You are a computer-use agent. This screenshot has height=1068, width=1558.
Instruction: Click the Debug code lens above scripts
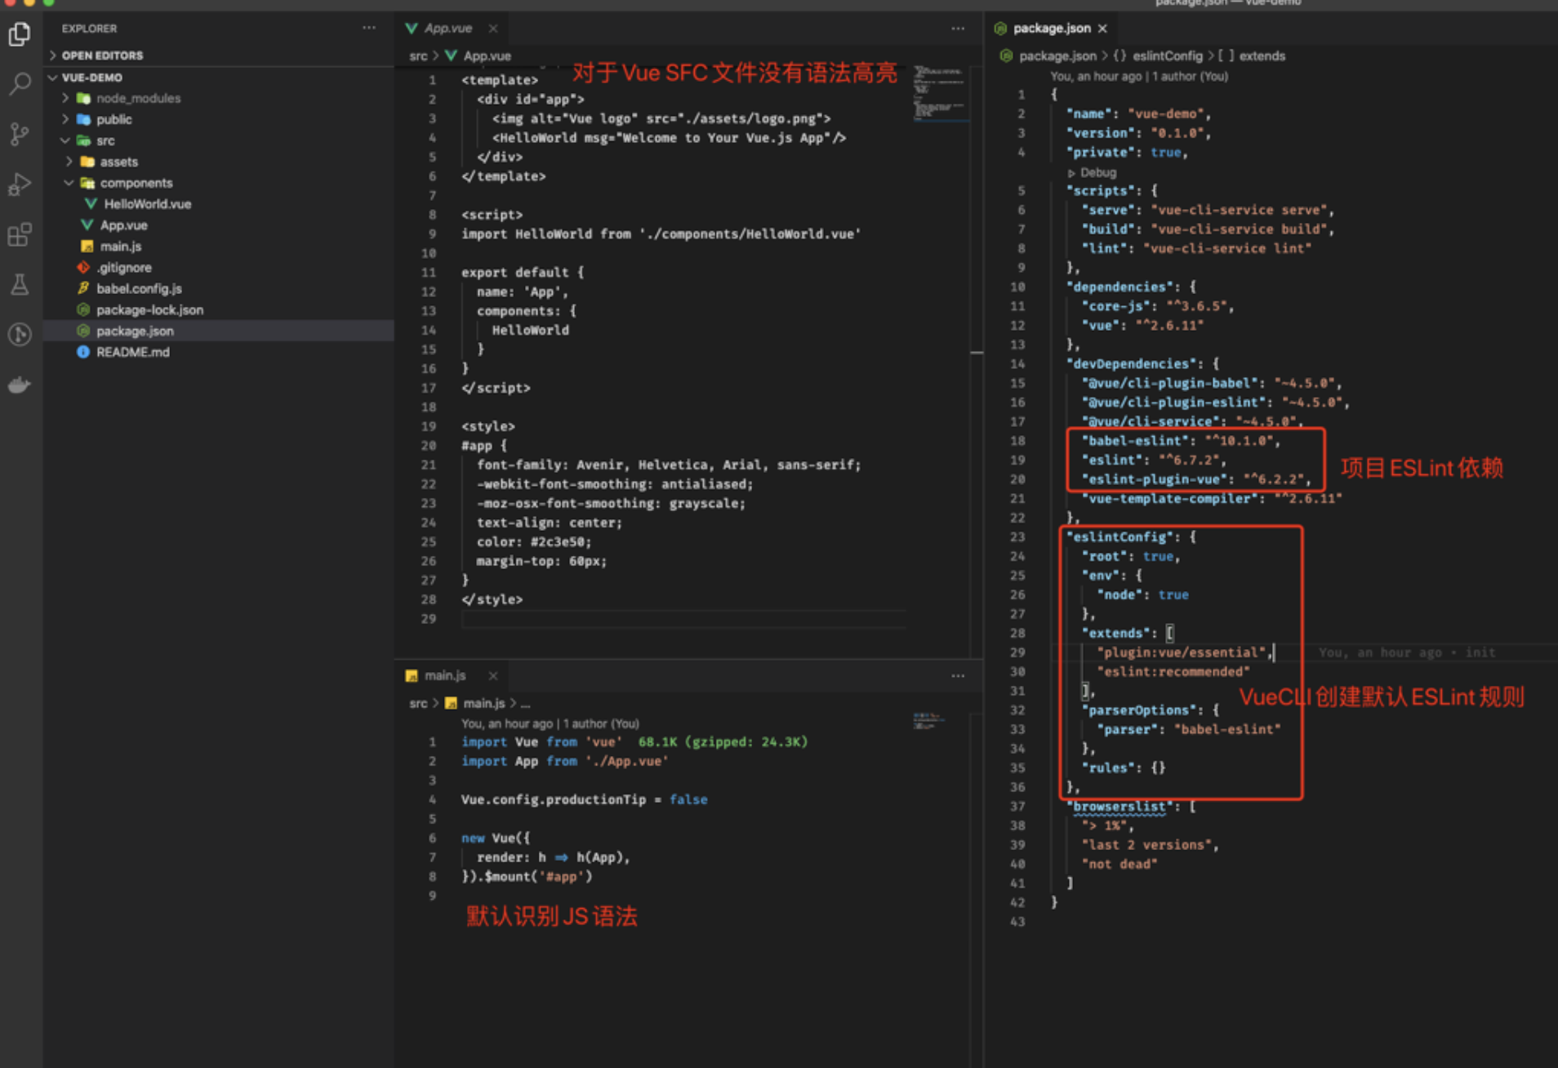tap(1092, 172)
